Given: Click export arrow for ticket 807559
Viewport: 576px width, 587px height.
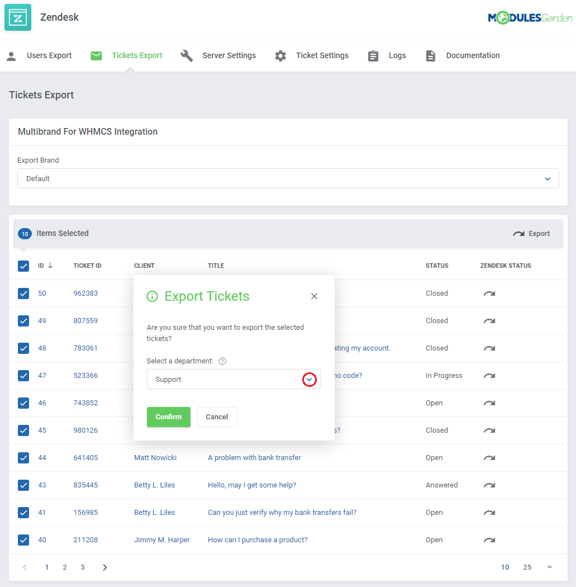Looking at the screenshot, I should pos(489,321).
